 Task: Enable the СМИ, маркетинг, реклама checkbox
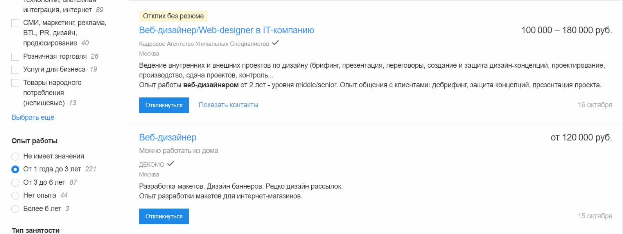pos(15,23)
